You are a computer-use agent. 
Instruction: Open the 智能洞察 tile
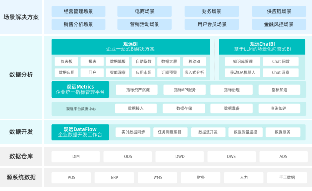(x=117, y=73)
